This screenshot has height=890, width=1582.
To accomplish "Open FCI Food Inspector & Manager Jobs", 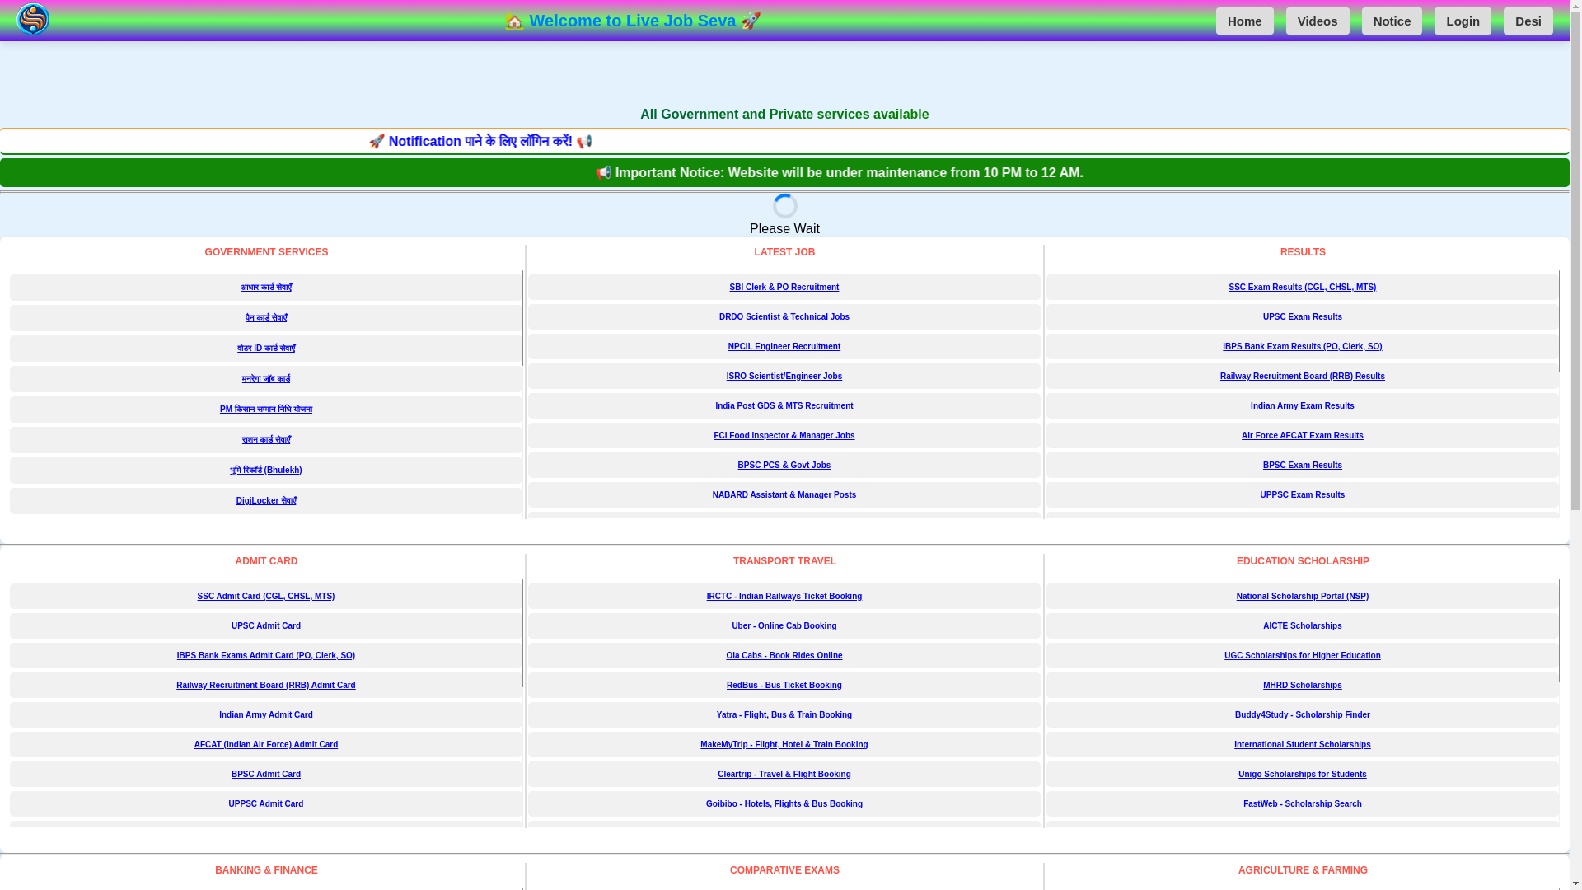I will [x=784, y=436].
